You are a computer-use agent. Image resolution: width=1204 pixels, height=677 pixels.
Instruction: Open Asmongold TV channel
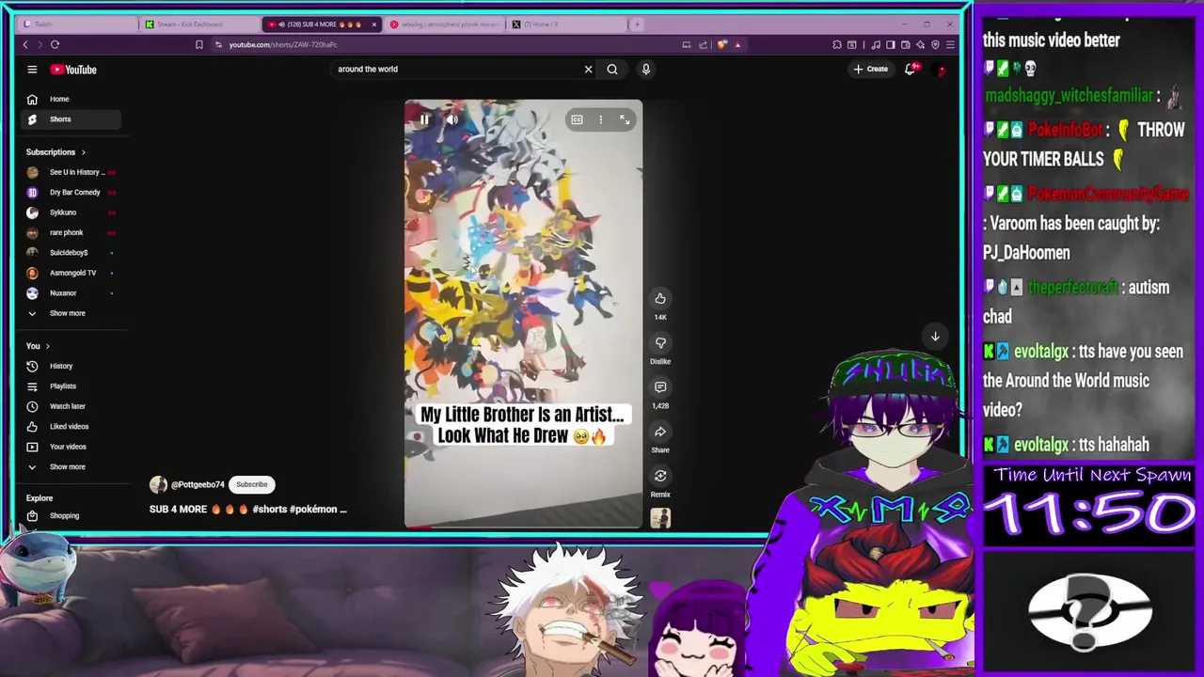tap(71, 273)
